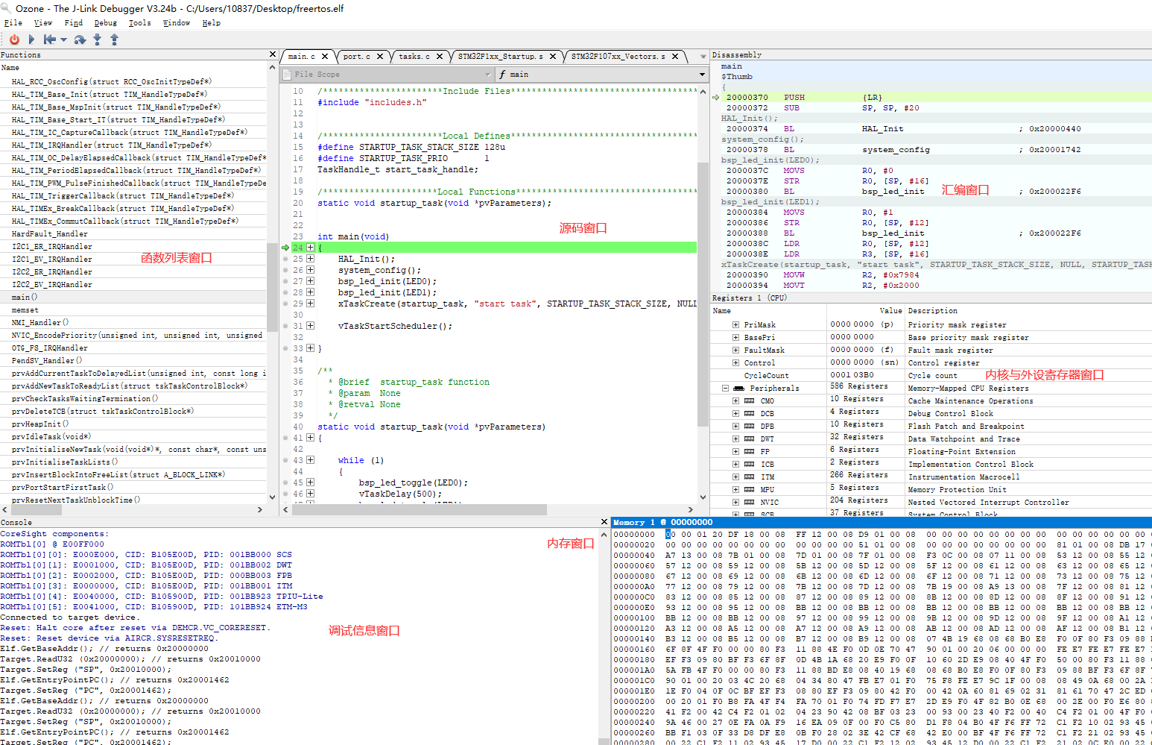The height and width of the screenshot is (745, 1152).
Task: Close the main.c tab with its X icon
Action: point(324,57)
